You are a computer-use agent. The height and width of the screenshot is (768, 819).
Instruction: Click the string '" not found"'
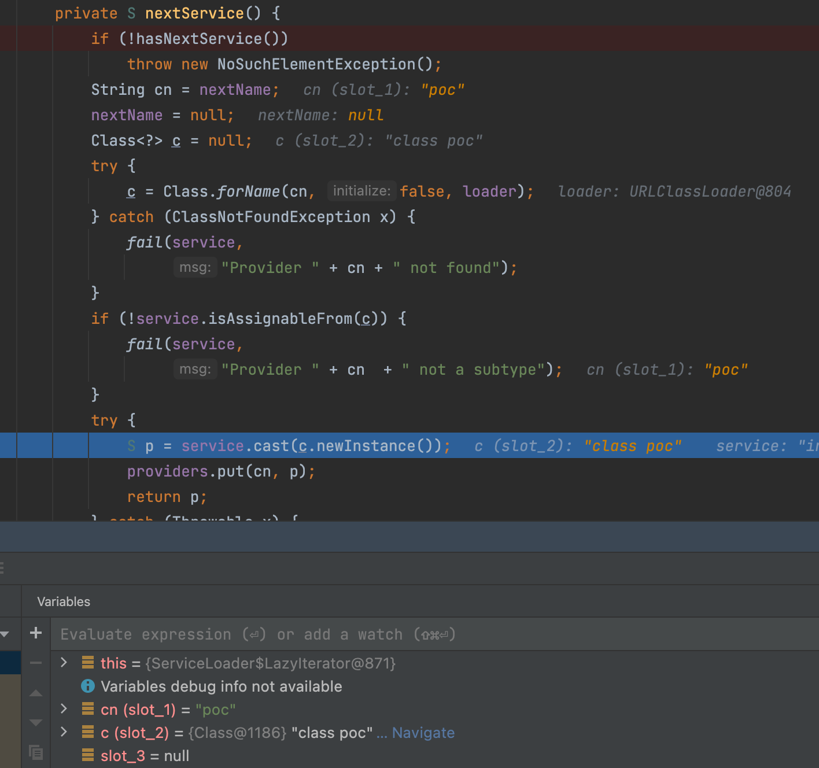click(x=446, y=268)
